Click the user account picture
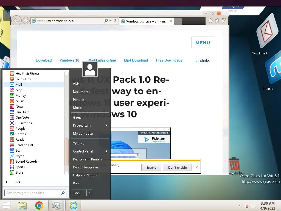This screenshot has height=211, width=281. pos(90,69)
